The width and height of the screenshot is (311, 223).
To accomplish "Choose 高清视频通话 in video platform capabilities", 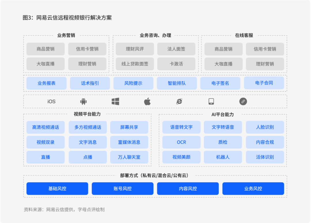I will pyautogui.click(x=45, y=127).
